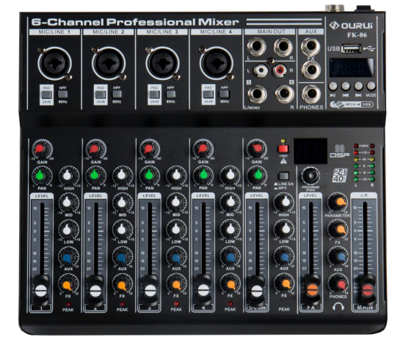Click the DSP program number display

pyautogui.click(x=311, y=152)
